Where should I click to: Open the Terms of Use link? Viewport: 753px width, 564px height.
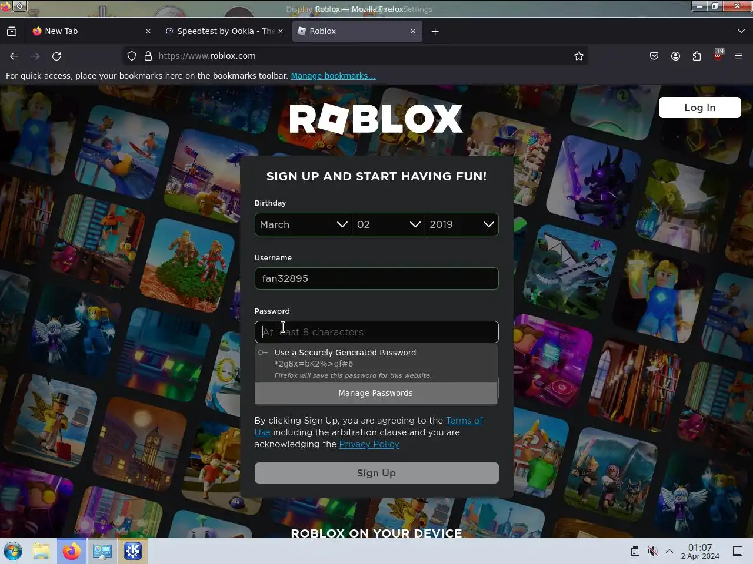pyautogui.click(x=464, y=421)
